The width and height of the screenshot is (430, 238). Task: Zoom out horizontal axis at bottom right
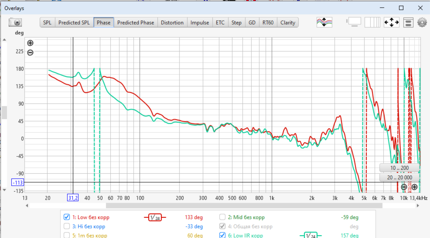pyautogui.click(x=404, y=187)
